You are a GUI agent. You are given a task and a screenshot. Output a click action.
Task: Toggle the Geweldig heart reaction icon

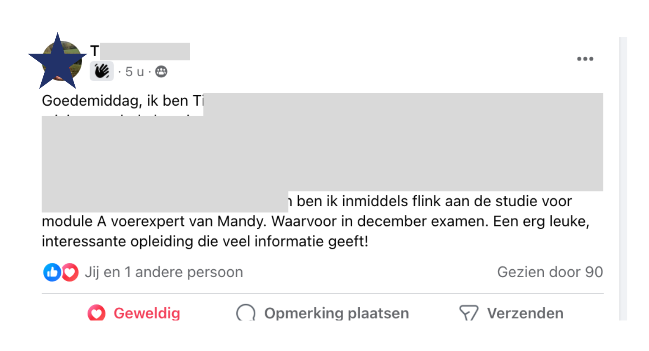[x=97, y=313]
